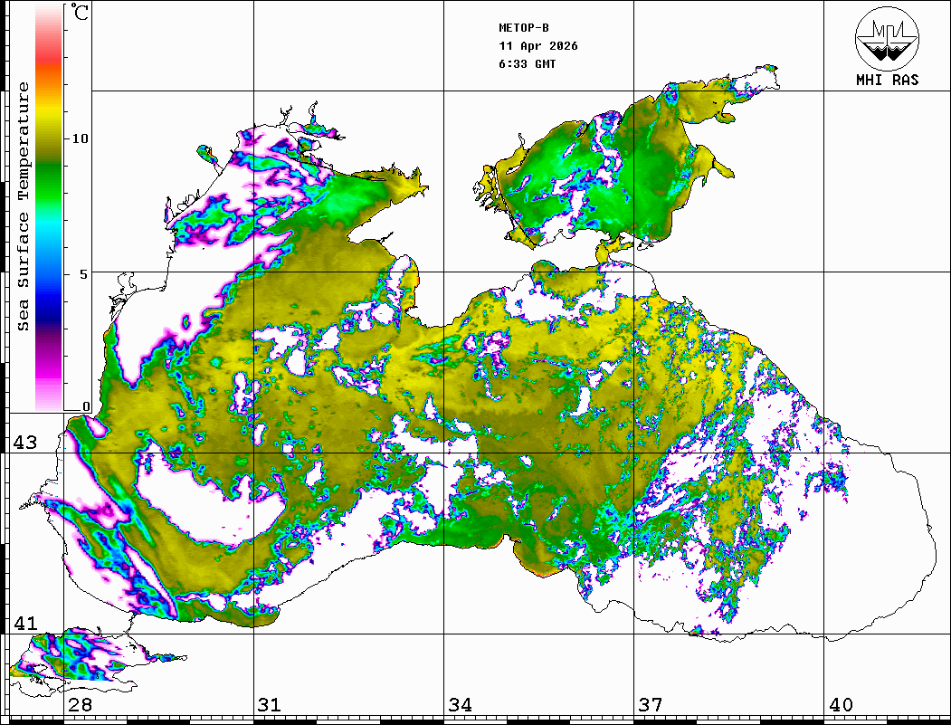This screenshot has width=951, height=725.
Task: Click the latitude 43 axis label
Action: [x=24, y=443]
